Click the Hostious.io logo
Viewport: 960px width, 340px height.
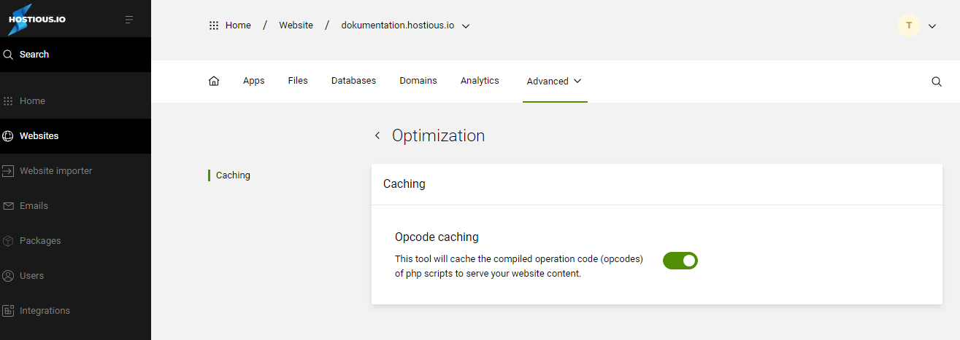37,20
